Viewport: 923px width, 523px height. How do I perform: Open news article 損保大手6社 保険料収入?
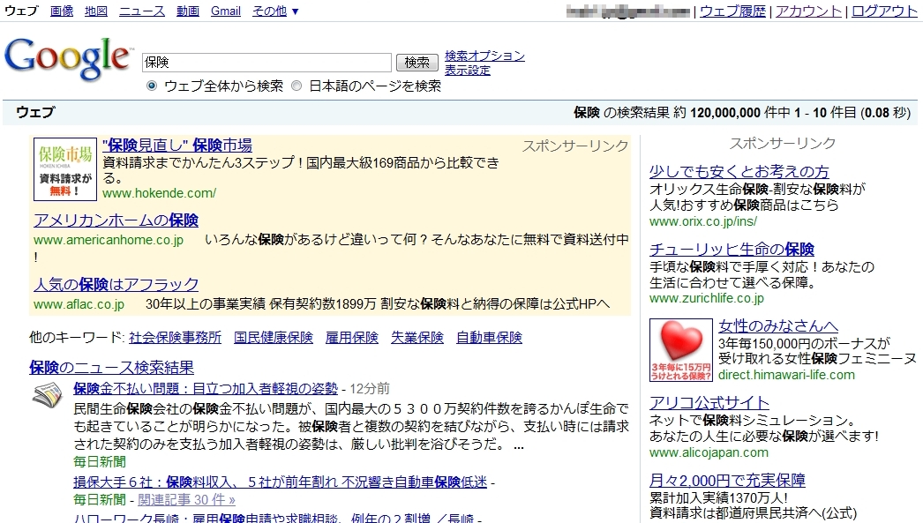pyautogui.click(x=281, y=482)
